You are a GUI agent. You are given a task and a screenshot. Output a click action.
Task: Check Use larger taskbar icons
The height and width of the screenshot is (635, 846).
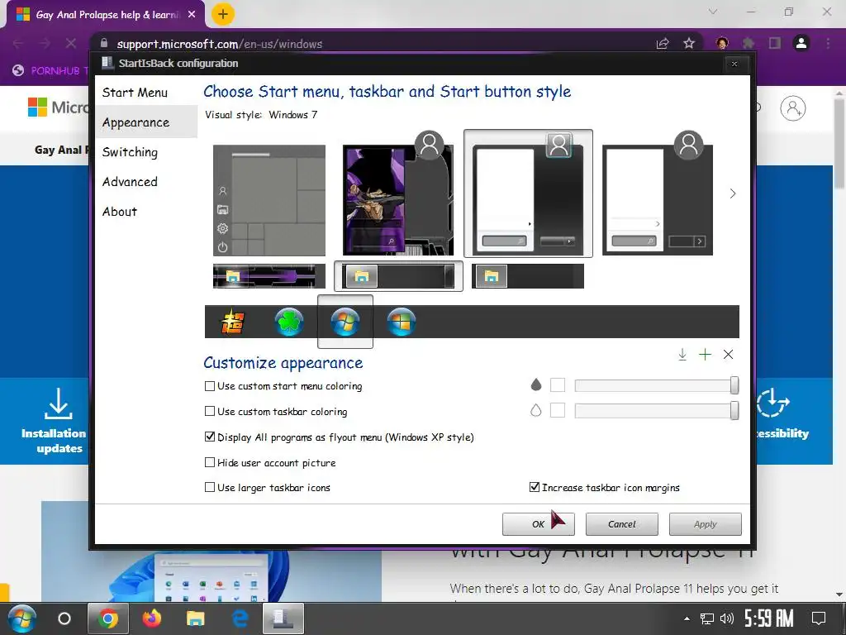(x=210, y=487)
